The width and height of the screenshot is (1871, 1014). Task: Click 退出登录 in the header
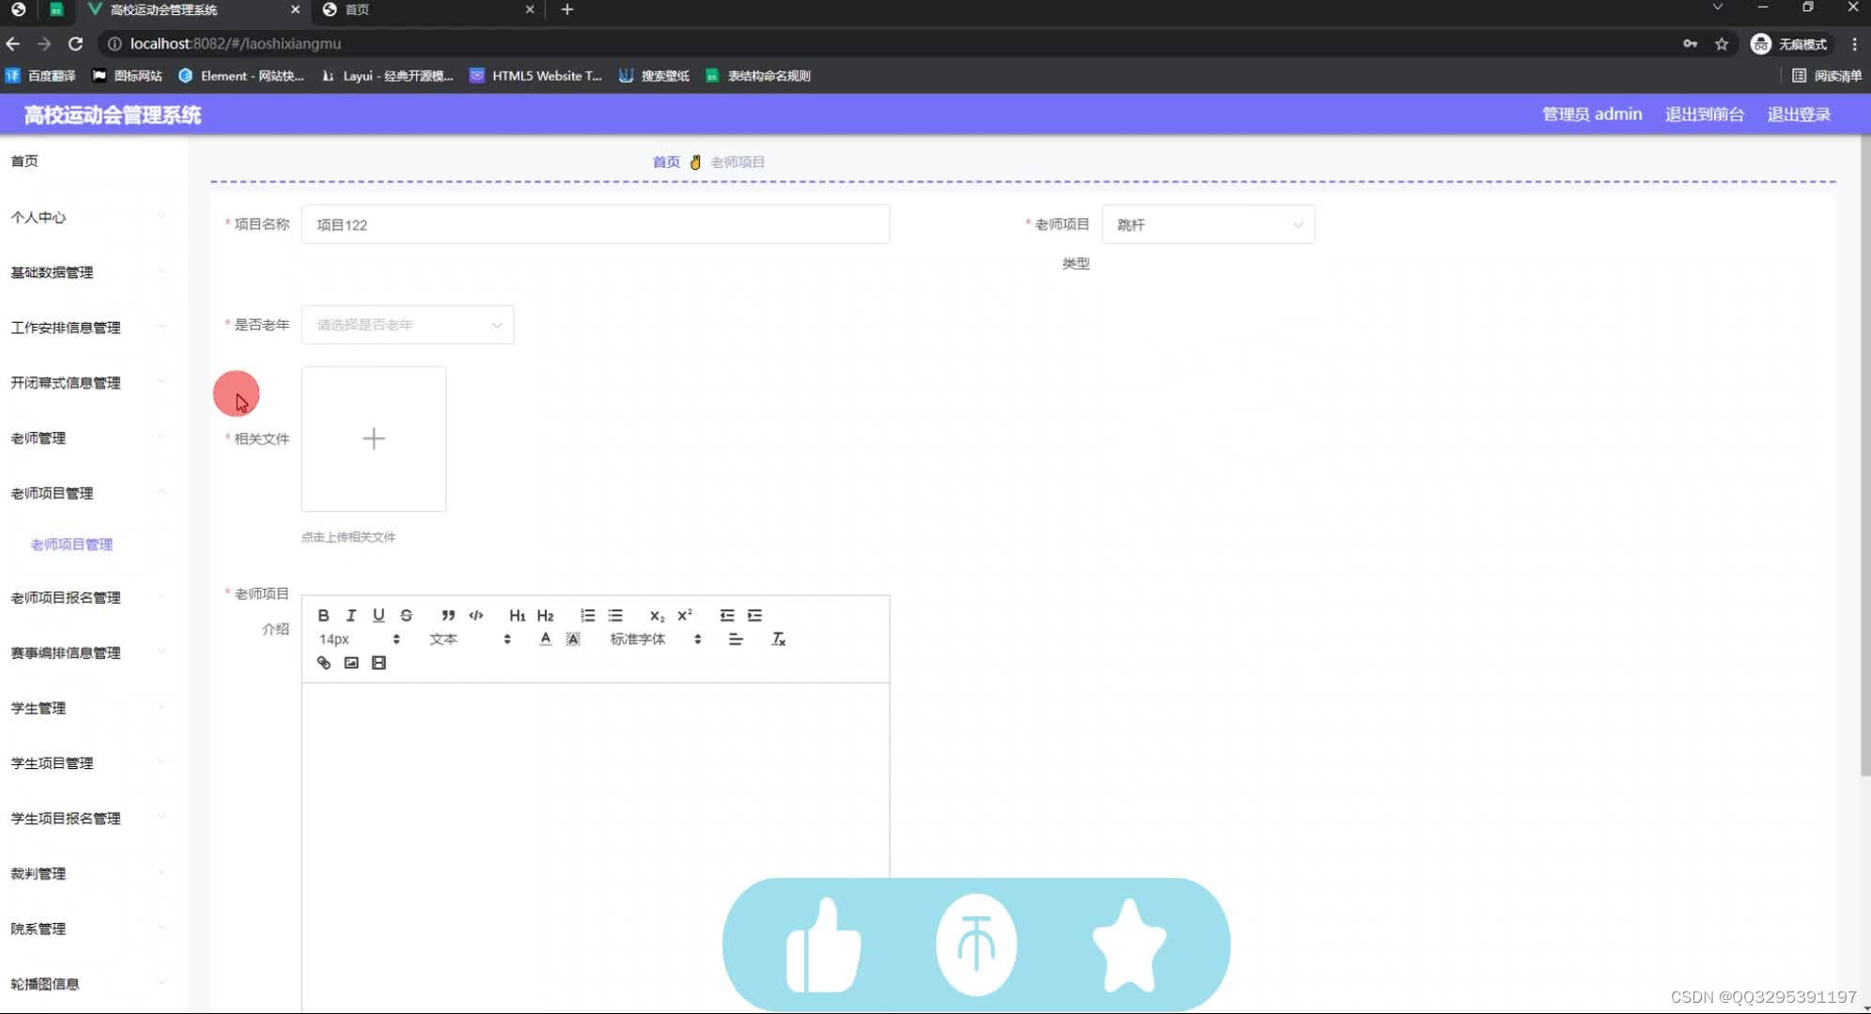[1799, 114]
